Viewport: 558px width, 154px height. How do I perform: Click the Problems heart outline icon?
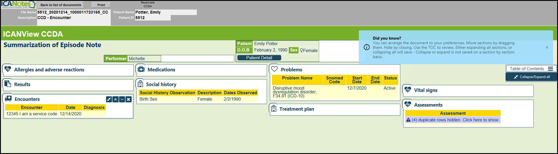click(x=275, y=69)
